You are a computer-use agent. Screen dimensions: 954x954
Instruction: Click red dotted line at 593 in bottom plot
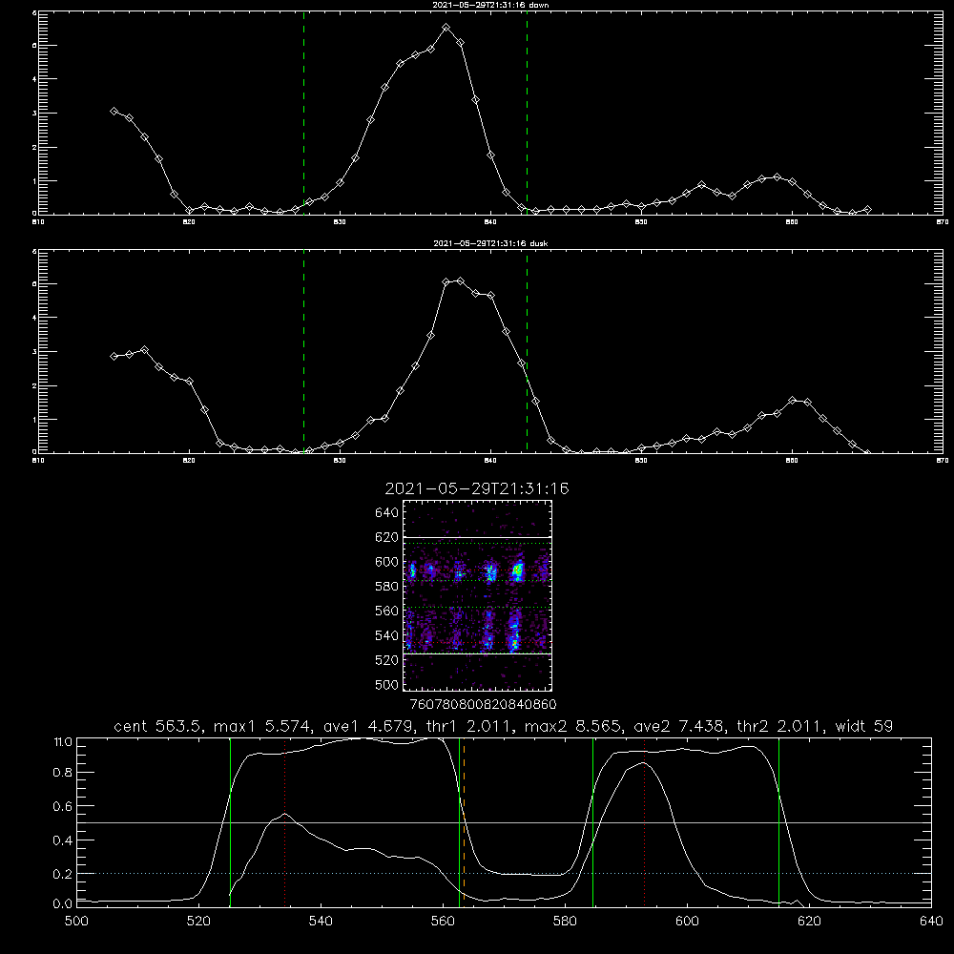tap(644, 822)
